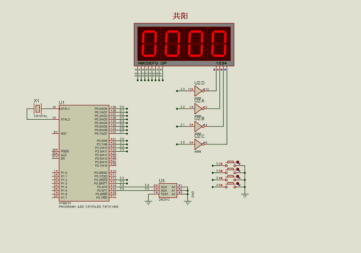The height and width of the screenshot is (253, 361).
Task: Click net label 2.3 at U2:D input
Action: [183, 89]
